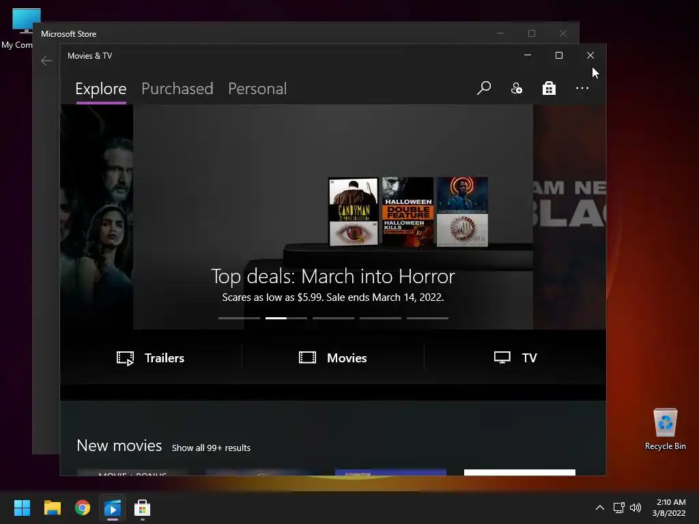
Task: Open the search magnifier in Movies & TV
Action: click(484, 88)
